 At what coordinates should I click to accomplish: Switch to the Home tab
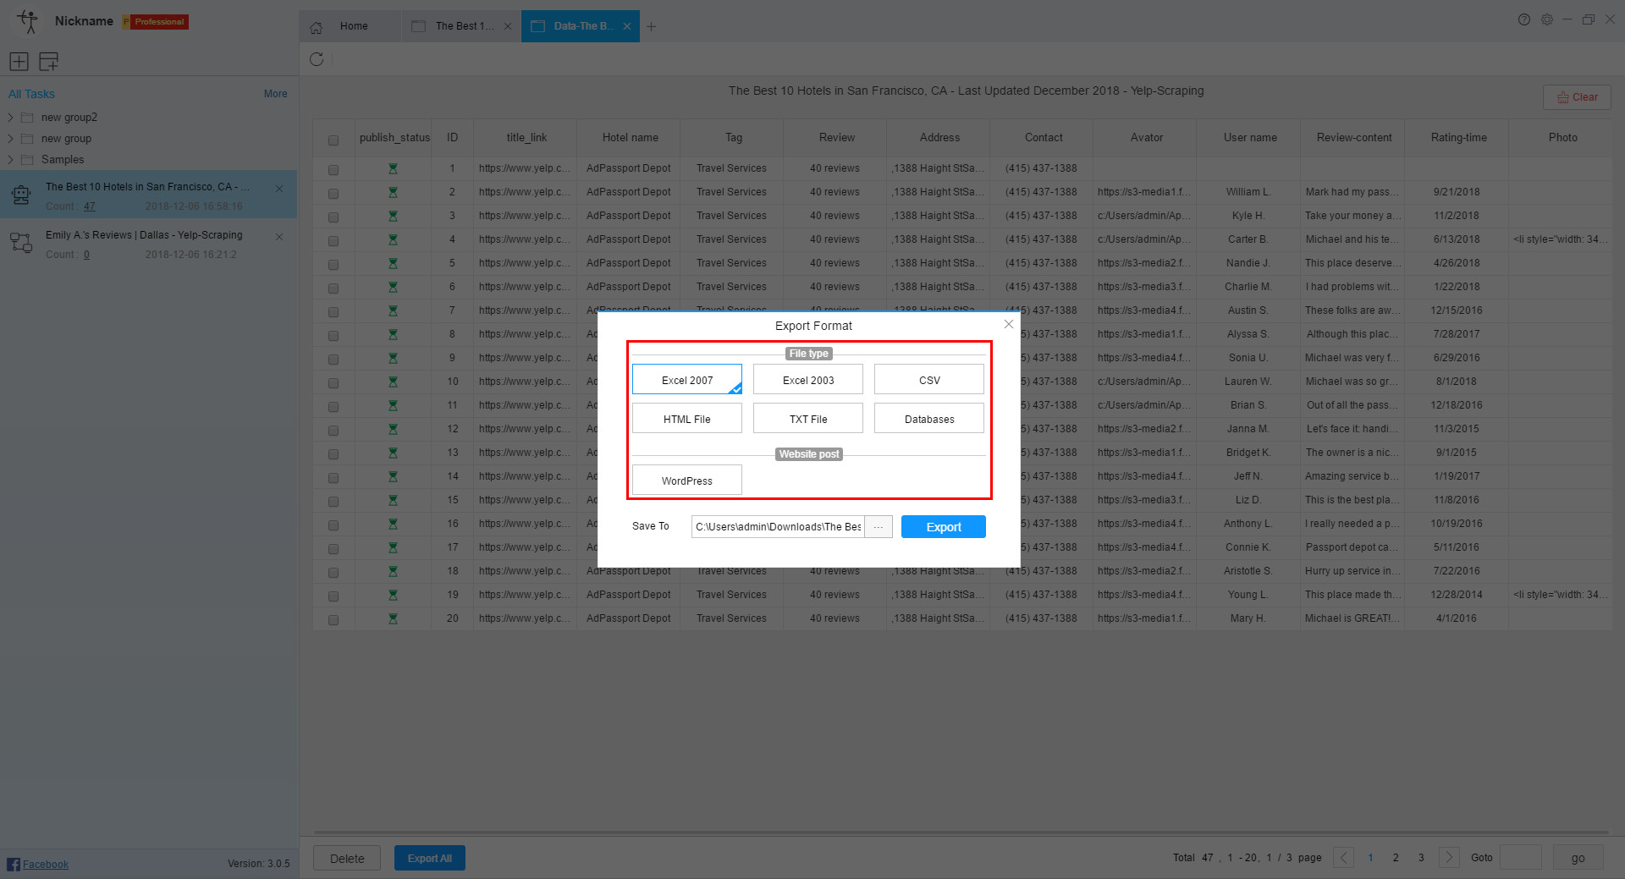(x=350, y=26)
